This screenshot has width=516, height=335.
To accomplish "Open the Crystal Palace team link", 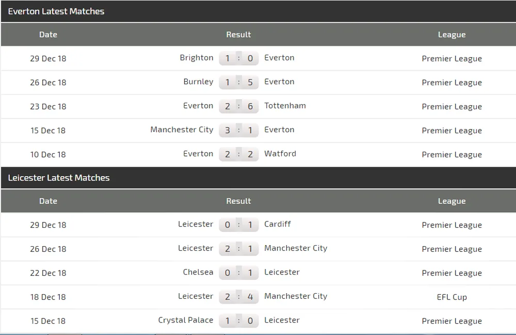I will [185, 320].
